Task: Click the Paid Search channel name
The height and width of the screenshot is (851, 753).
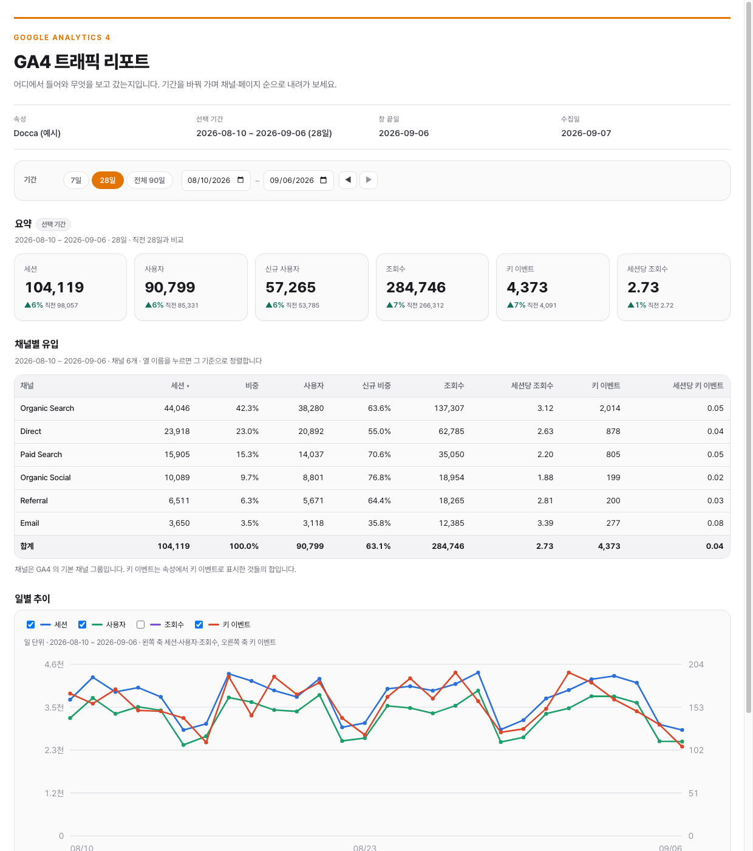Action: click(41, 455)
